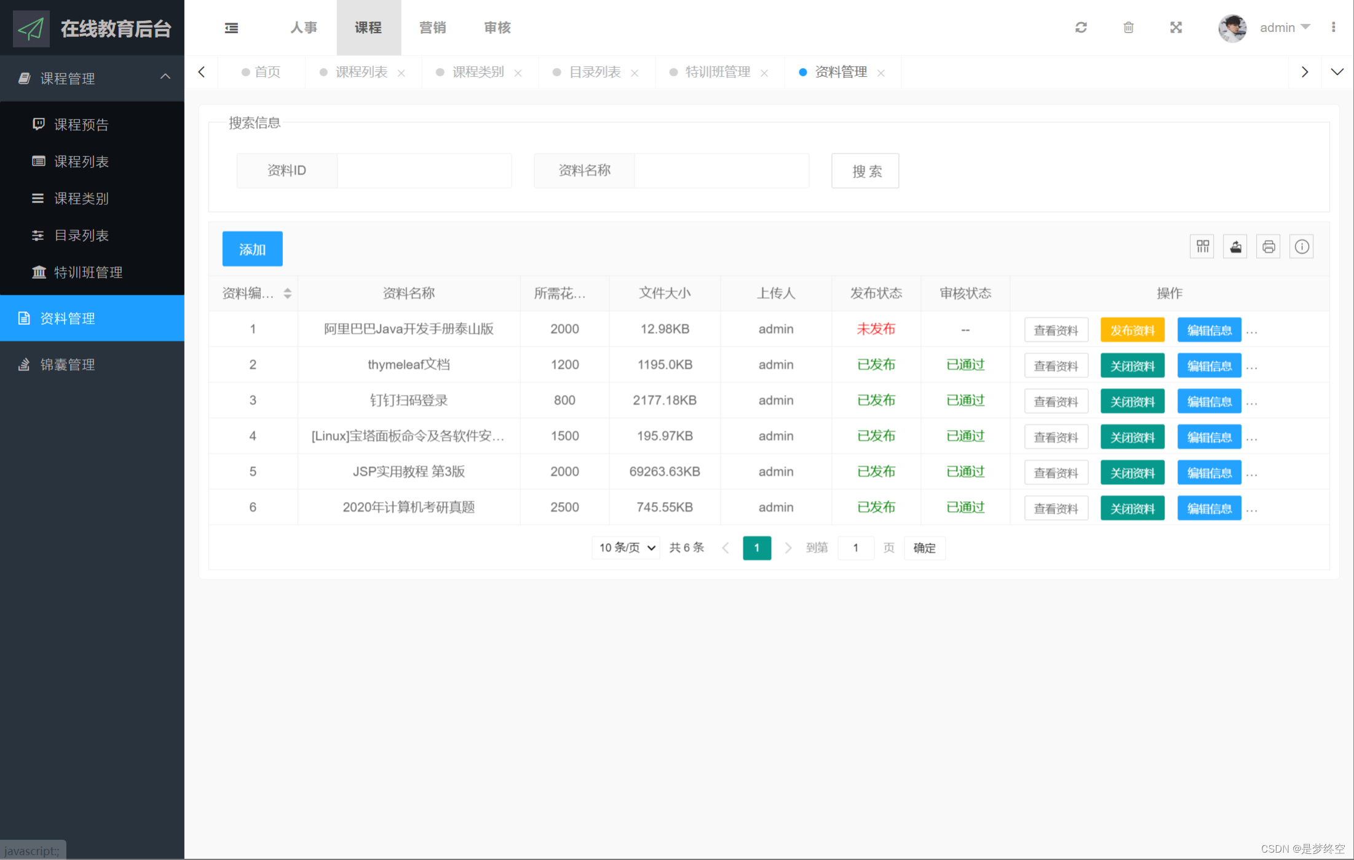Viewport: 1354px width, 860px height.
Task: Click the 未发布 status in row 1
Action: tap(876, 329)
